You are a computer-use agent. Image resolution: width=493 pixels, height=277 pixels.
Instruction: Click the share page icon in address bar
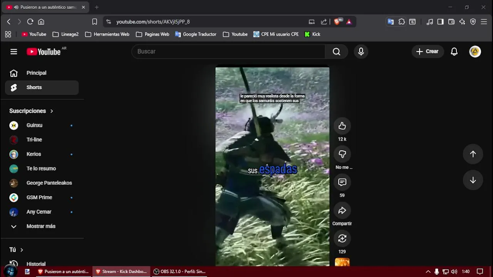click(x=324, y=22)
